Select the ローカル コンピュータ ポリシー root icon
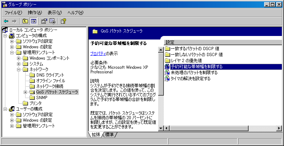The height and width of the screenshot is (146, 284). coord(5,30)
